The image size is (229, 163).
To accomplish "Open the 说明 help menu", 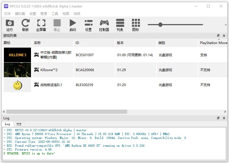I will (x=77, y=14).
